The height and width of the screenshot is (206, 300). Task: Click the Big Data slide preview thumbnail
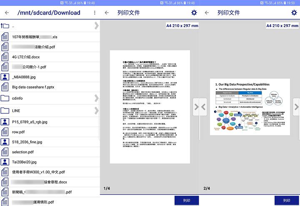[x=250, y=107]
